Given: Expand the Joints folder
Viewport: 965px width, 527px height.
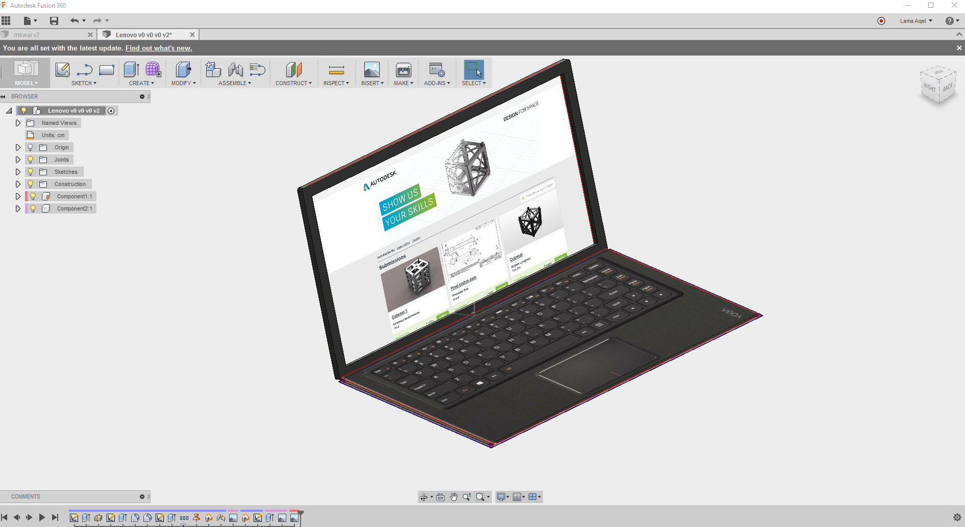Looking at the screenshot, I should click(x=18, y=160).
